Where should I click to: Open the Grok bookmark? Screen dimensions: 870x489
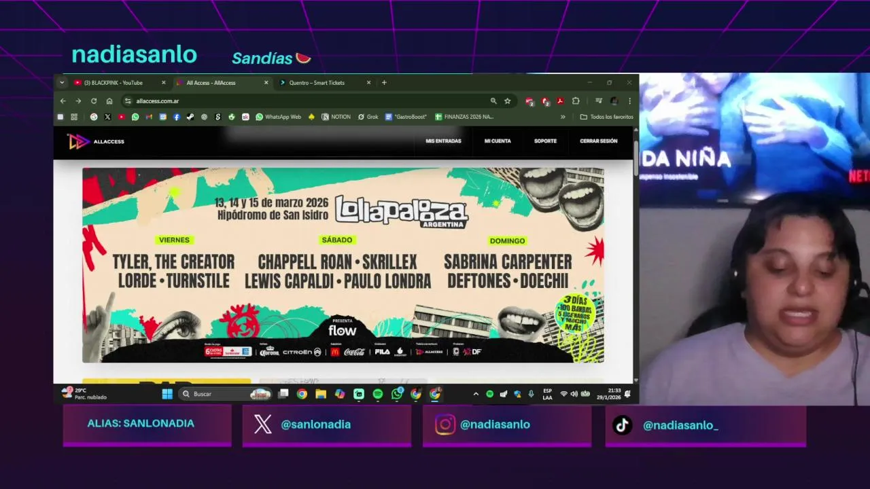[368, 117]
